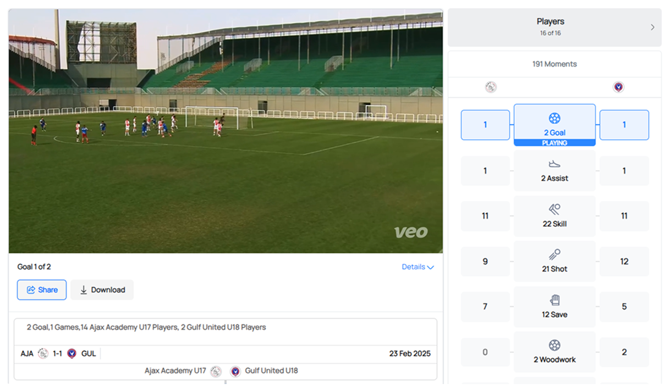The image size is (670, 389).
Task: Share this goal clip
Action: 42,290
